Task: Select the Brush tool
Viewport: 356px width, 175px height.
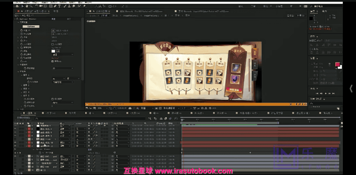Action: [x=65, y=6]
